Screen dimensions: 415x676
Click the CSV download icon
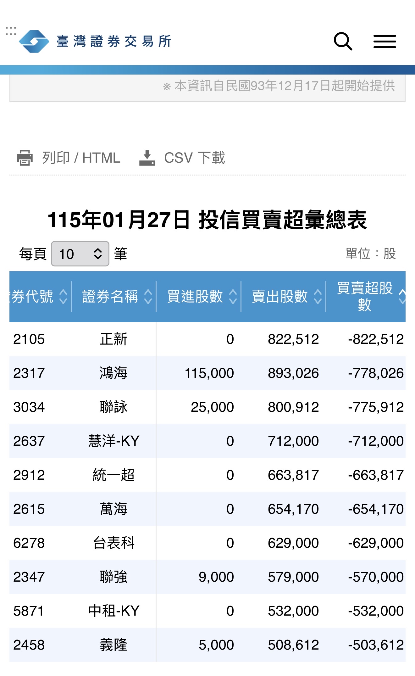pos(147,158)
